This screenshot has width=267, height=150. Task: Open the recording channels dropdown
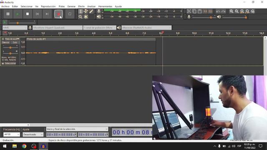pyautogui.click(x=100, y=27)
